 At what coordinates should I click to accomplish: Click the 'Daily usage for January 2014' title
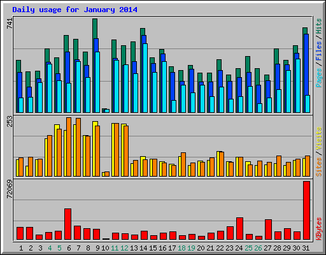pyautogui.click(x=74, y=10)
